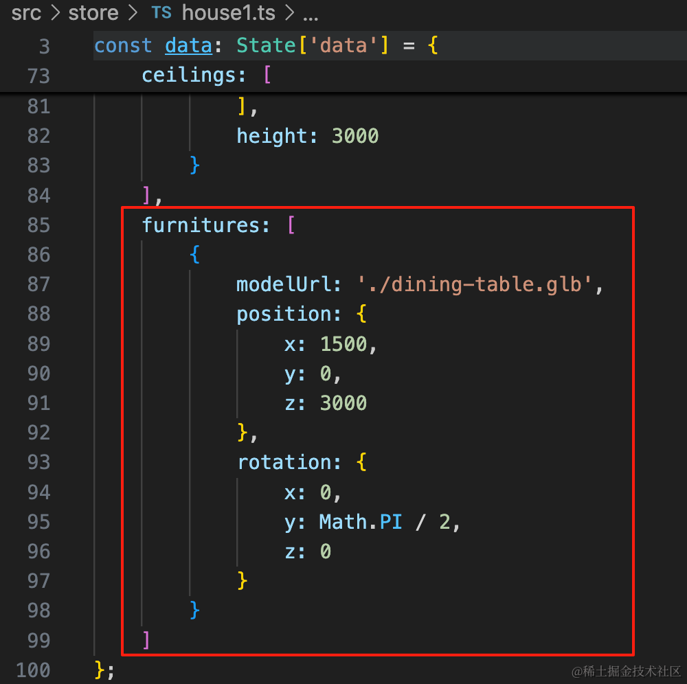Screen dimensions: 687x684
Task: Click the TS file type icon
Action: pyautogui.click(x=161, y=12)
